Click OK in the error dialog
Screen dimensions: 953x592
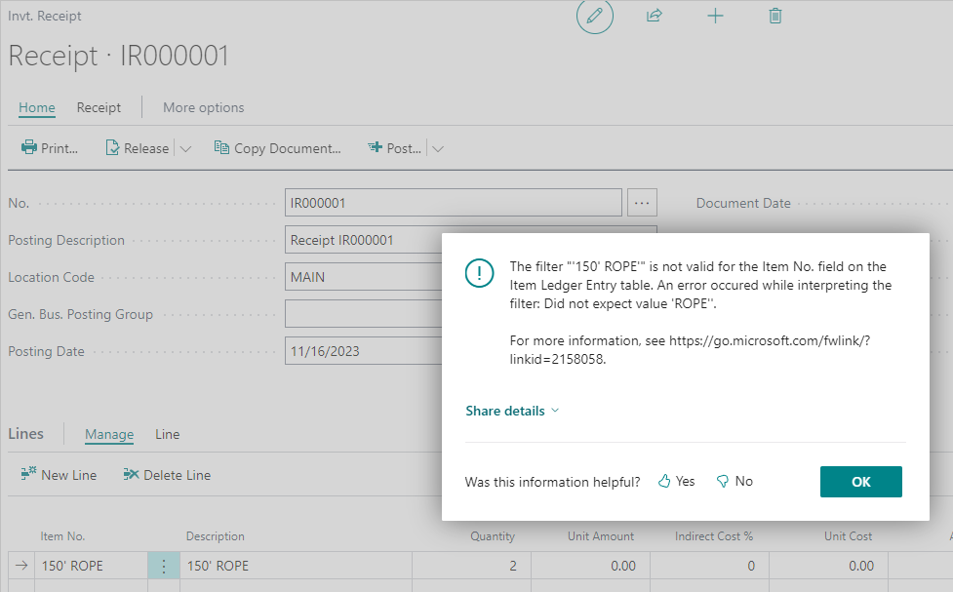pyautogui.click(x=860, y=482)
